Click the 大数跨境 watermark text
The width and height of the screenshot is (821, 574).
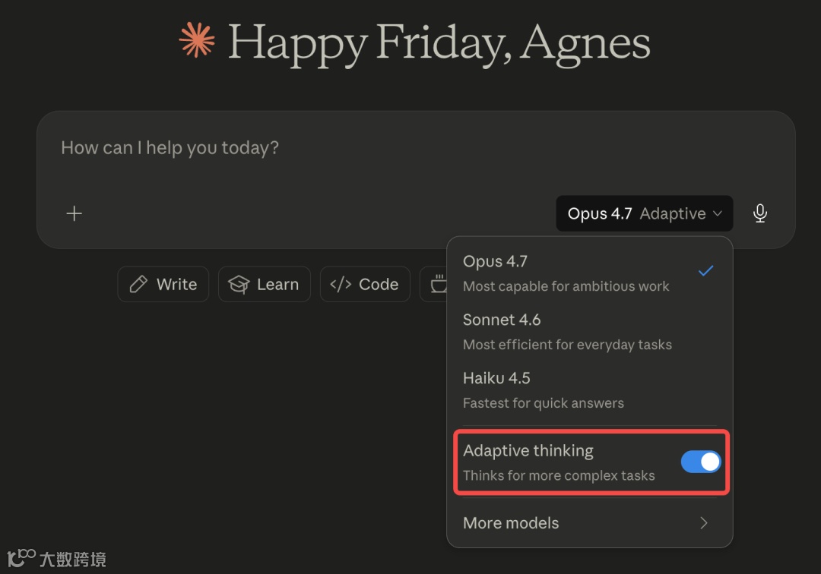click(73, 560)
